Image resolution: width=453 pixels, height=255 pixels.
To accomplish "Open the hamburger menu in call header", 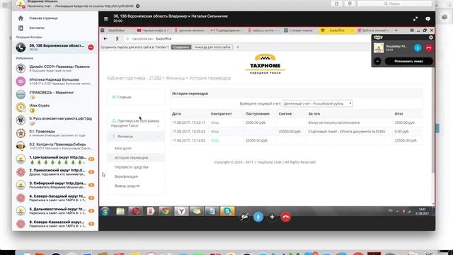I will click(105, 19).
